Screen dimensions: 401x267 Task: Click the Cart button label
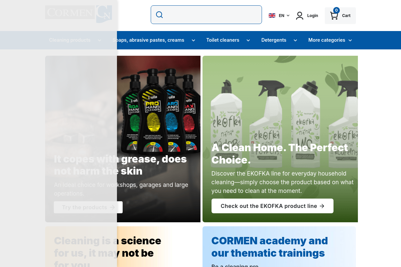point(346,16)
